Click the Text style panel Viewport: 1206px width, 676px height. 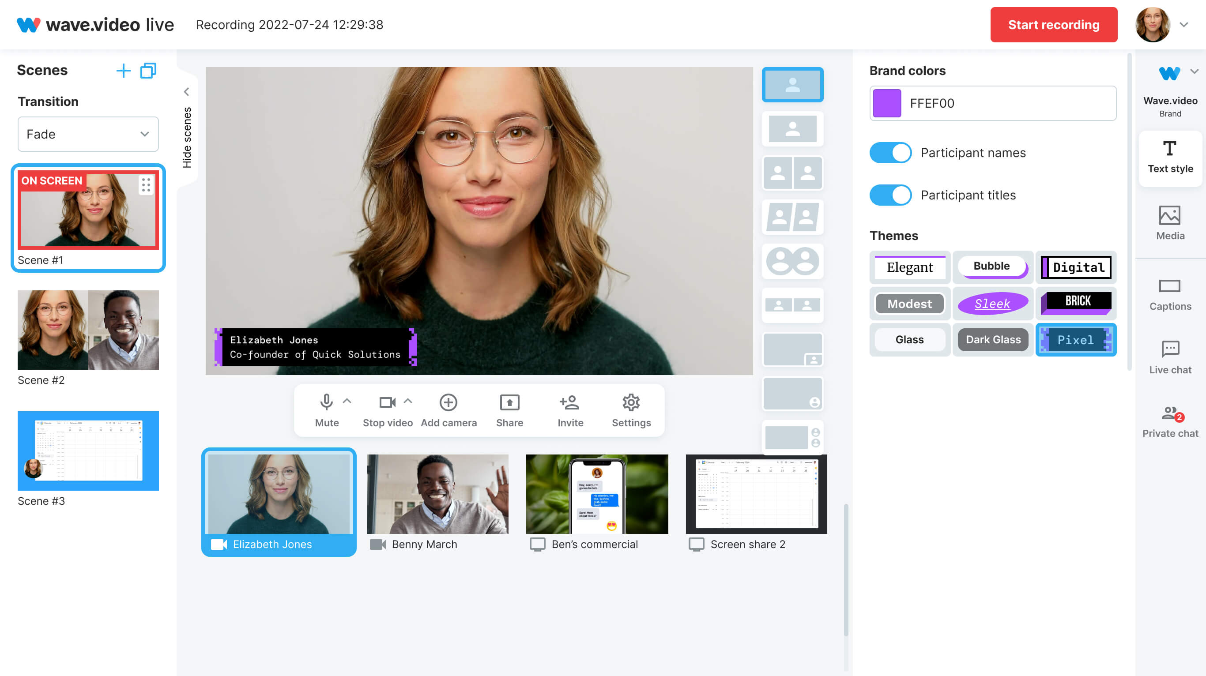(x=1170, y=158)
